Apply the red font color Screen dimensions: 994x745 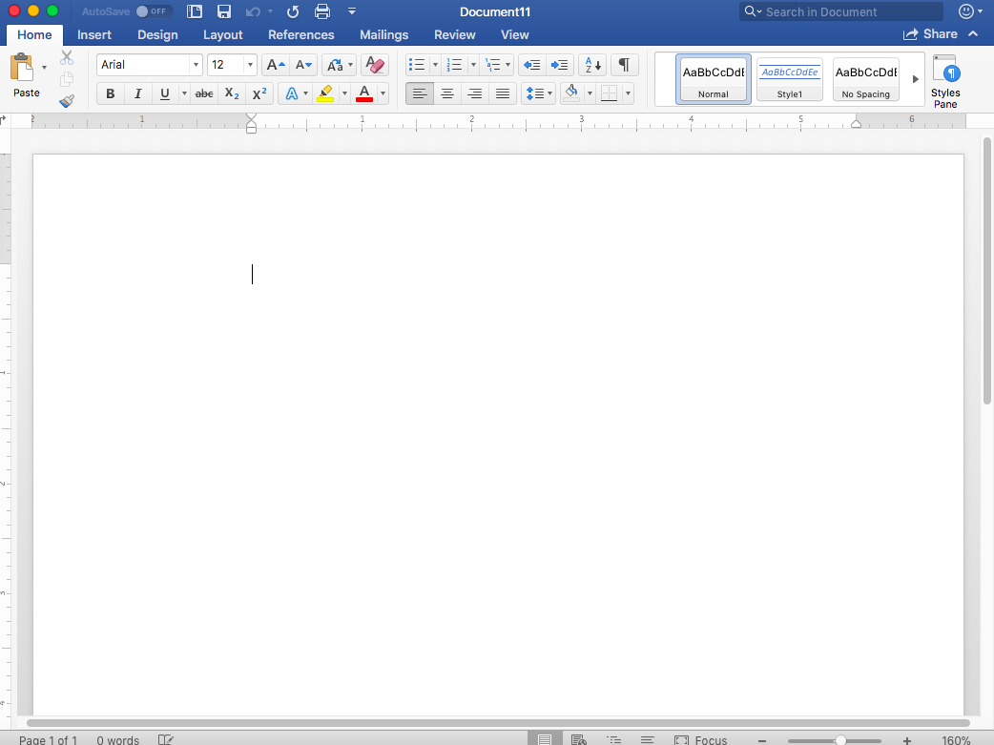364,93
